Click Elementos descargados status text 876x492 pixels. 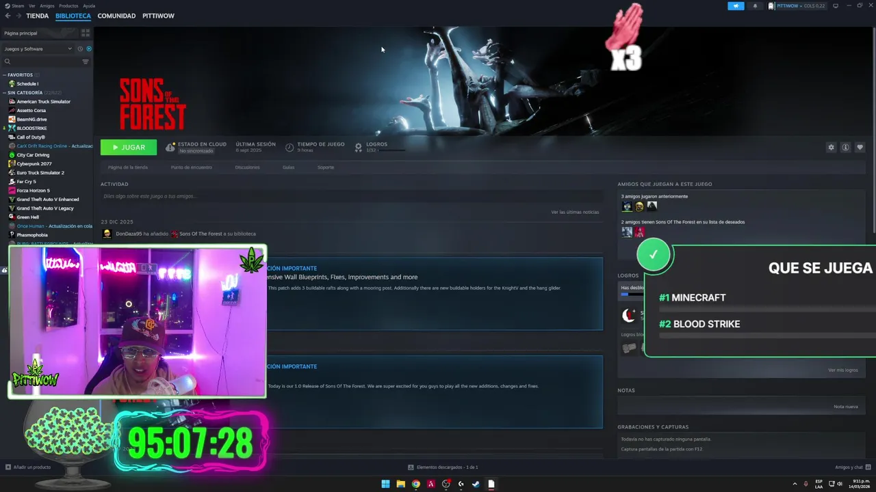tap(447, 467)
